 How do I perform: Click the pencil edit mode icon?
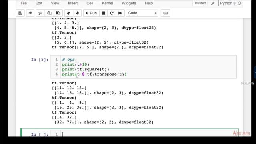(x=213, y=3)
